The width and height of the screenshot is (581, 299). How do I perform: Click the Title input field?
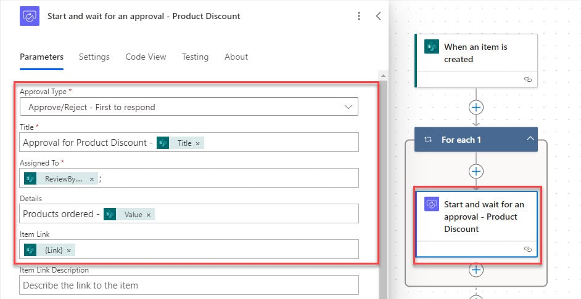[189, 142]
